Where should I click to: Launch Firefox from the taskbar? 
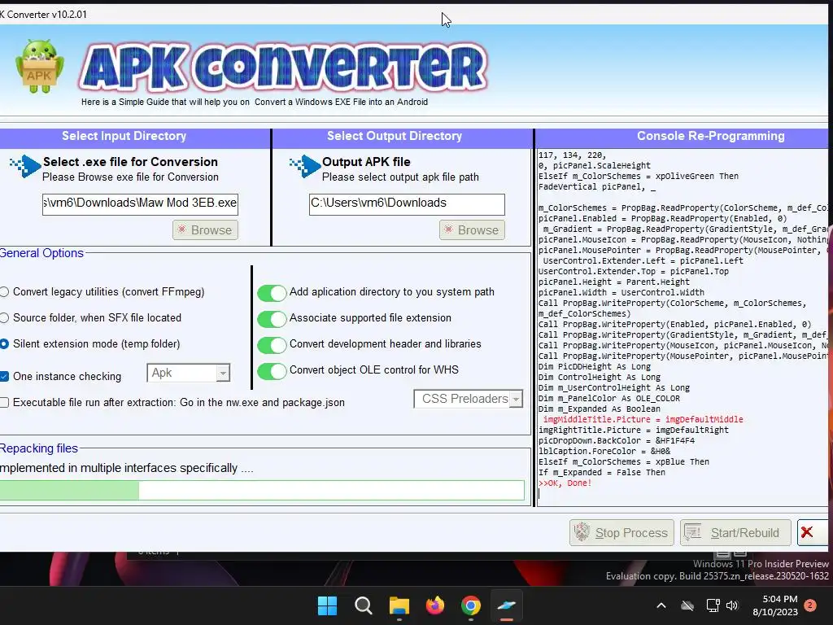(435, 605)
